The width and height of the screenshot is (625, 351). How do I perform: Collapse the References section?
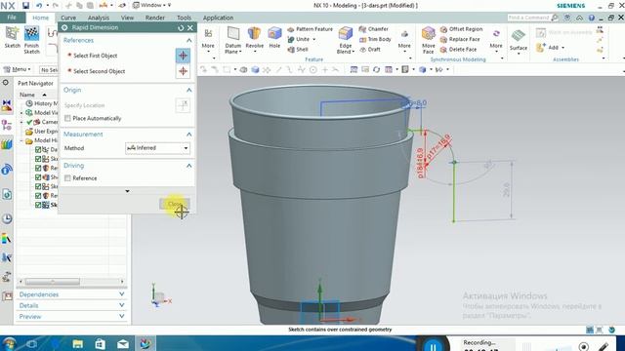188,40
